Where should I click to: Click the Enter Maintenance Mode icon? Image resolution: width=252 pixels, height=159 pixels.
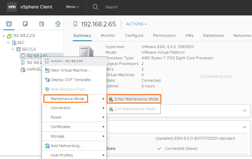click(x=111, y=99)
